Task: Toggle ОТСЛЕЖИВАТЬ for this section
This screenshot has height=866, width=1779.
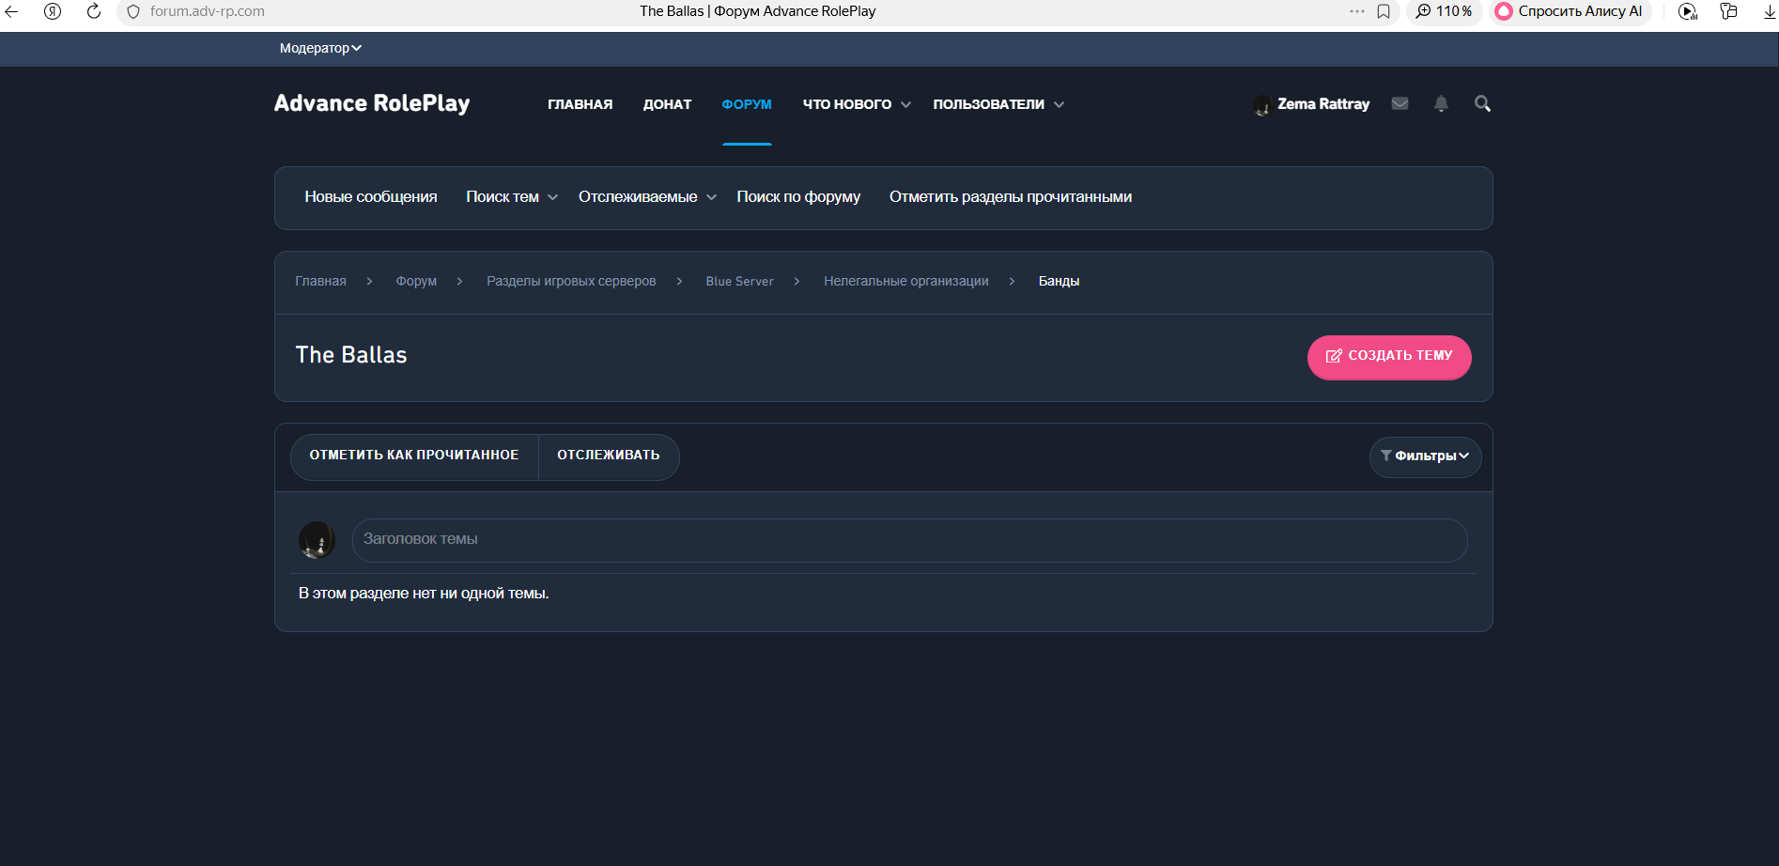Action: pos(608,456)
